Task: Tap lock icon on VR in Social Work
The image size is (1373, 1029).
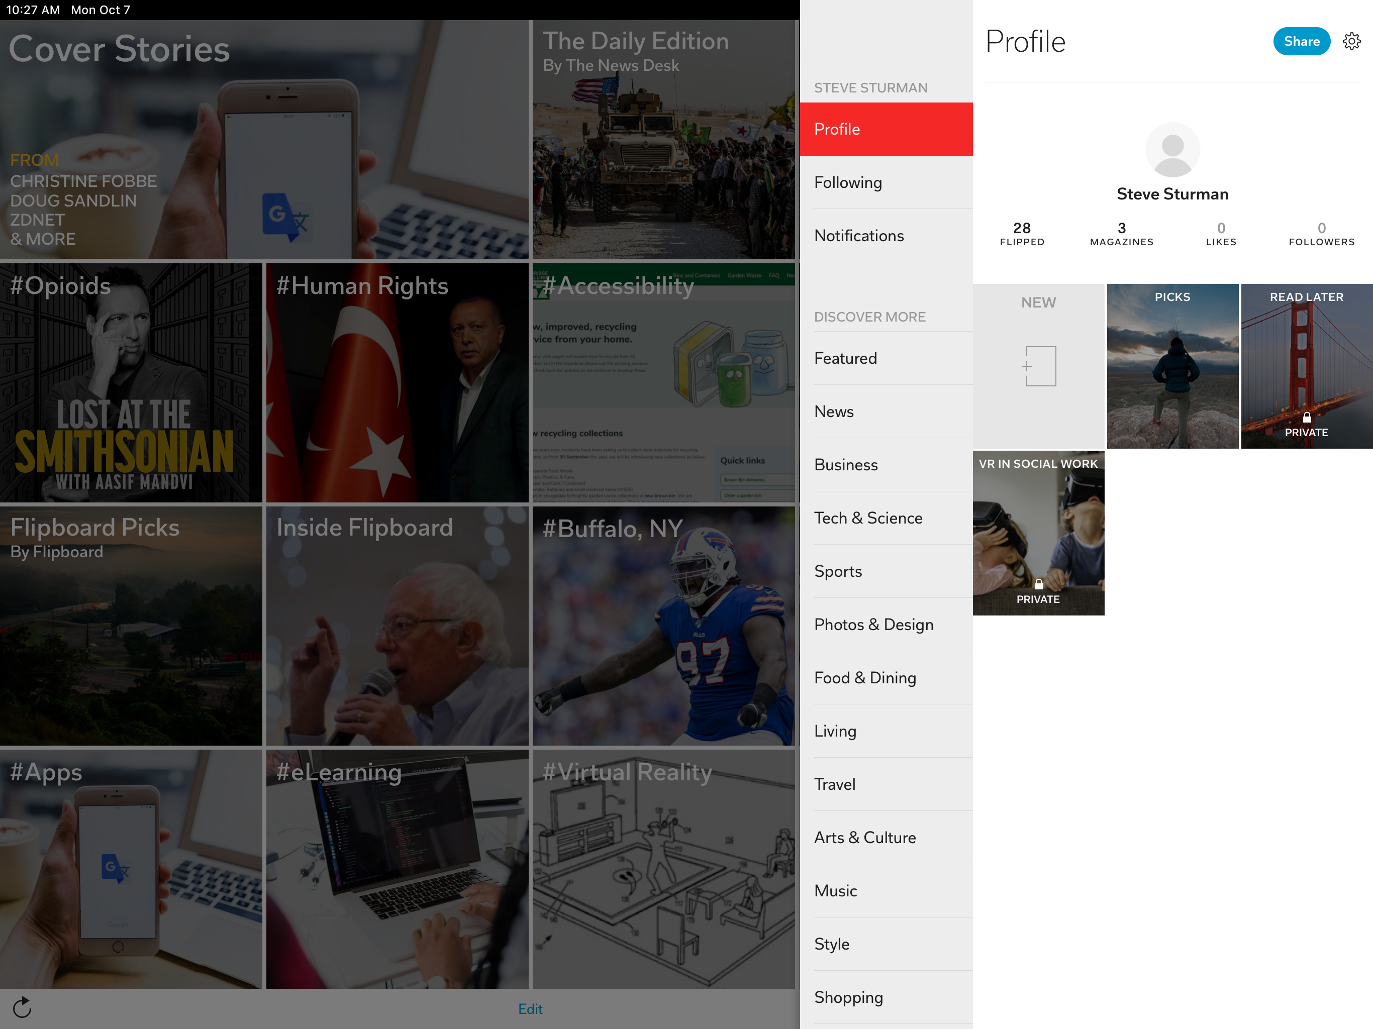Action: click(1038, 584)
